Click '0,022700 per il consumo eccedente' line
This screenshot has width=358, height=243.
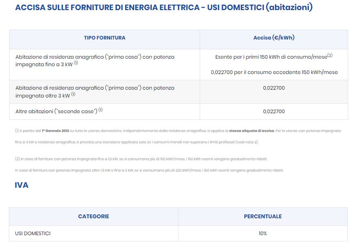tap(274, 72)
